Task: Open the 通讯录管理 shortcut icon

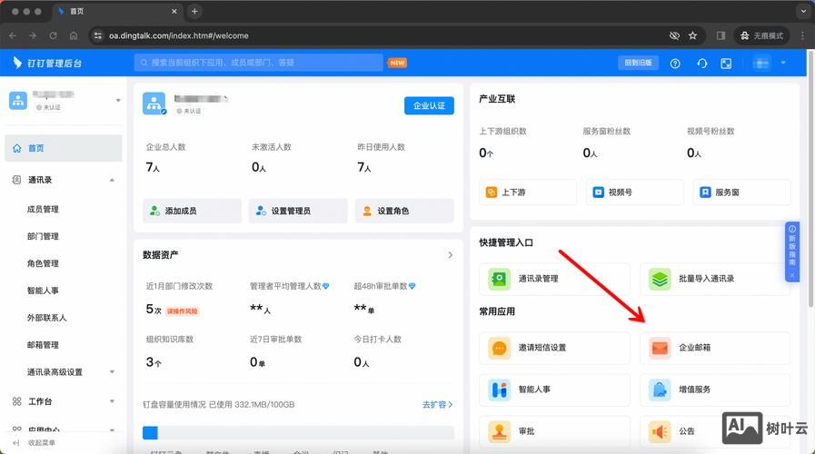Action: click(x=500, y=279)
